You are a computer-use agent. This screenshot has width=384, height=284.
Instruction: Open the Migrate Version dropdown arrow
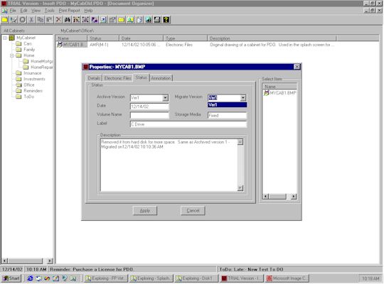coord(243,98)
